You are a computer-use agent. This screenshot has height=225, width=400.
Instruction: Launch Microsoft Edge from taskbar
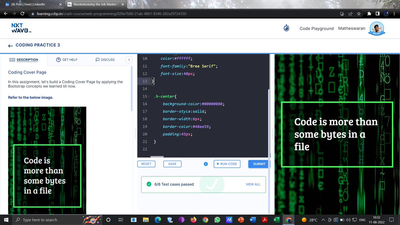[158, 220]
